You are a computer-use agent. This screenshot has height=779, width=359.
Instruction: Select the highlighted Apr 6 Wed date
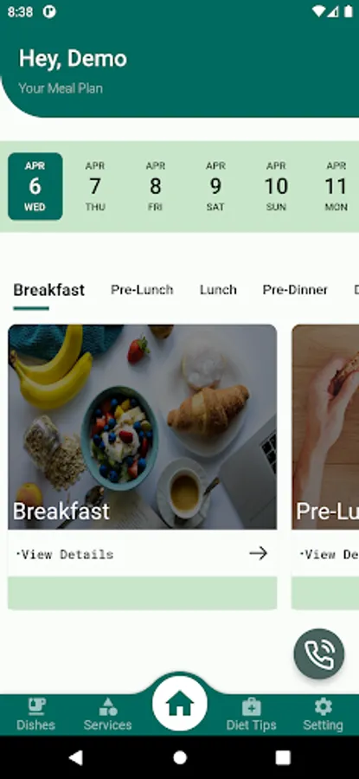click(x=35, y=186)
